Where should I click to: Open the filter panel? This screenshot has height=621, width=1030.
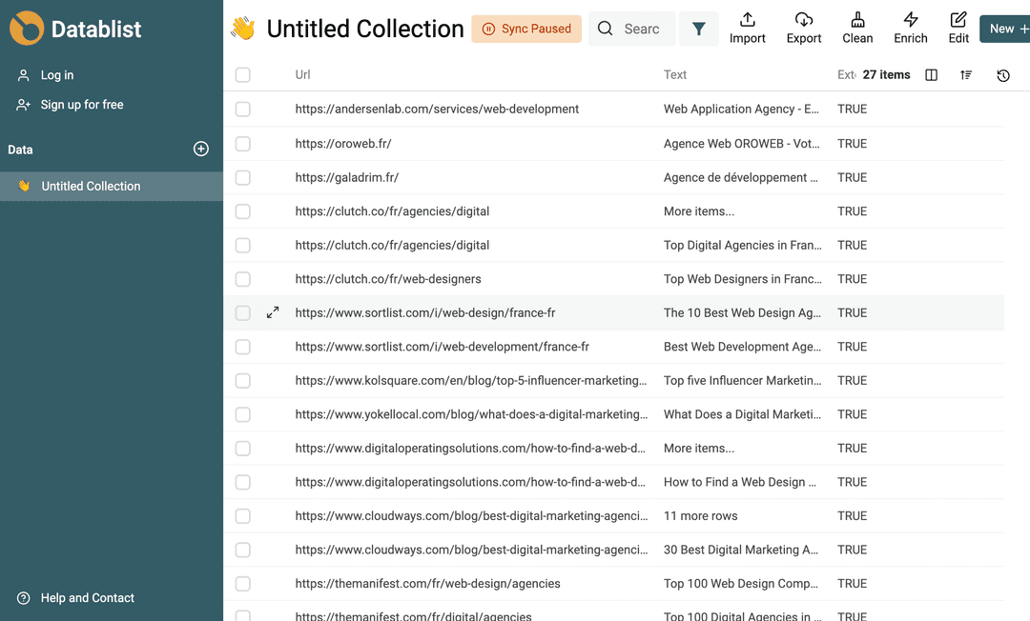[x=699, y=29]
